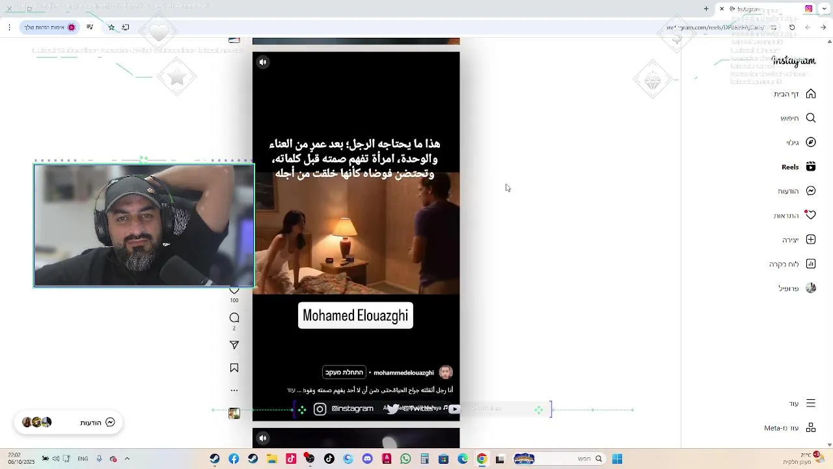The width and height of the screenshot is (833, 469).
Task: Open the reel's three-dot options menu
Action: [234, 391]
